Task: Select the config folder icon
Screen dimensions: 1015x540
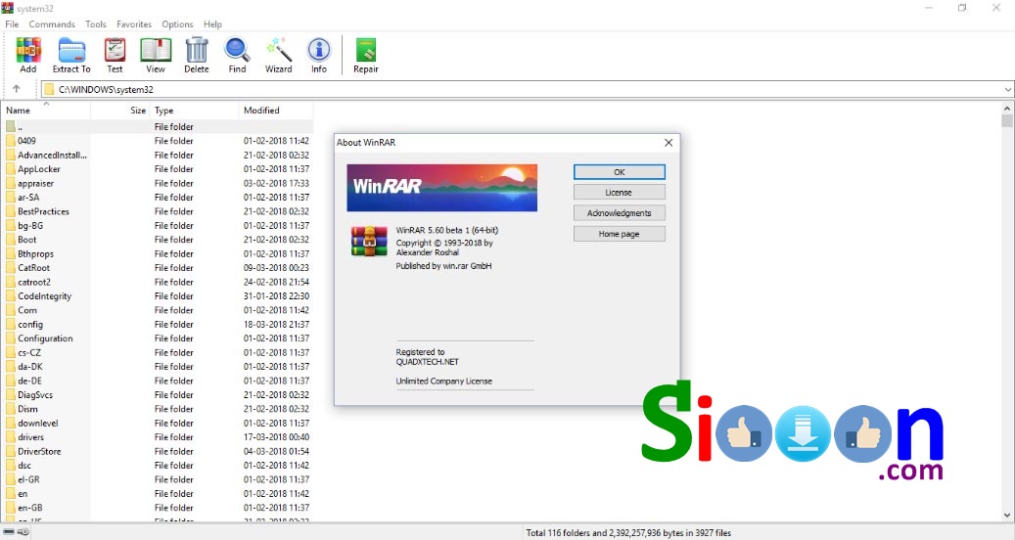Action: point(11,324)
